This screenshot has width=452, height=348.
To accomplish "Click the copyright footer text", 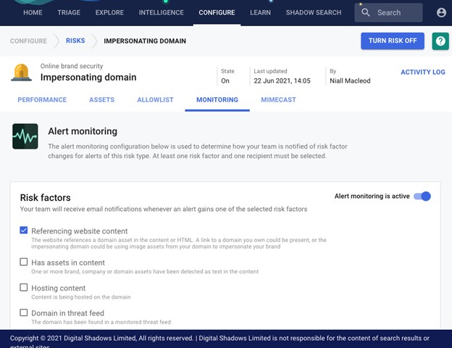I will (x=219, y=341).
